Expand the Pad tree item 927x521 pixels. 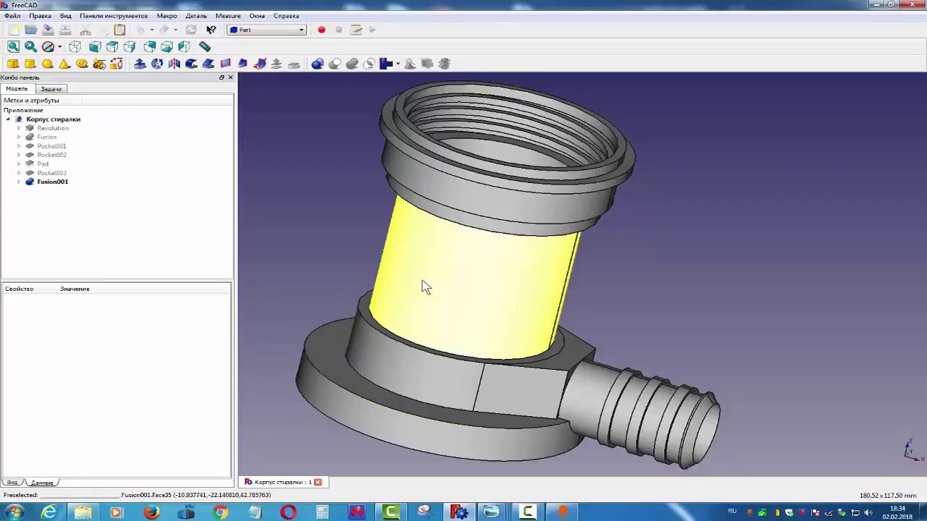(19, 164)
